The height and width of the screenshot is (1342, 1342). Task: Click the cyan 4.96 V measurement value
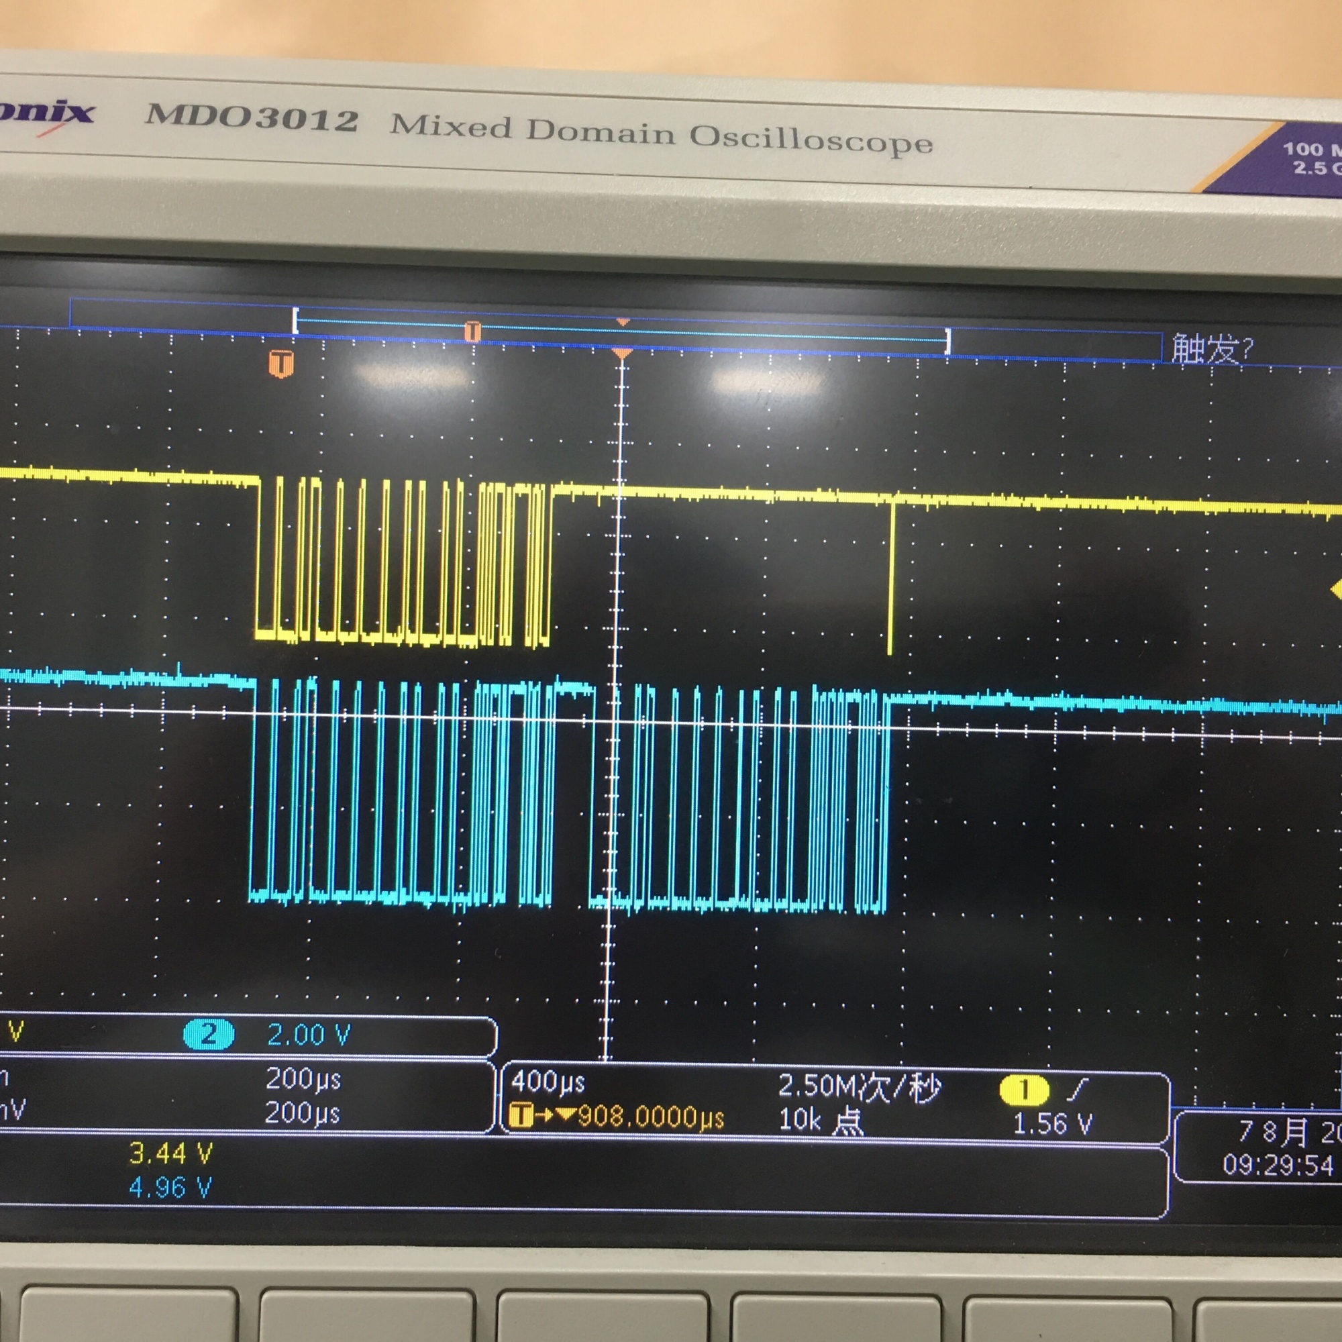(x=170, y=1188)
